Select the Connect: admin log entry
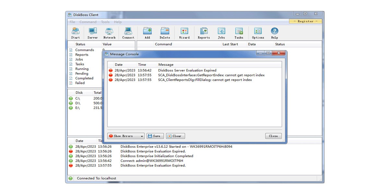 point(194,161)
